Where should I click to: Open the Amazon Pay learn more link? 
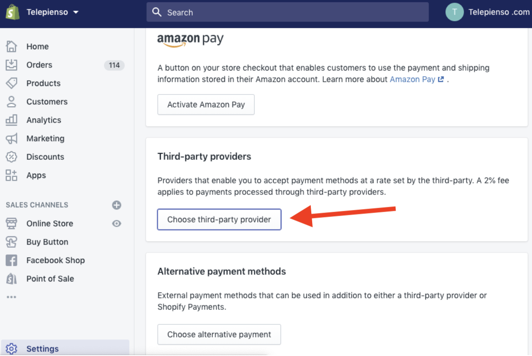pos(416,79)
